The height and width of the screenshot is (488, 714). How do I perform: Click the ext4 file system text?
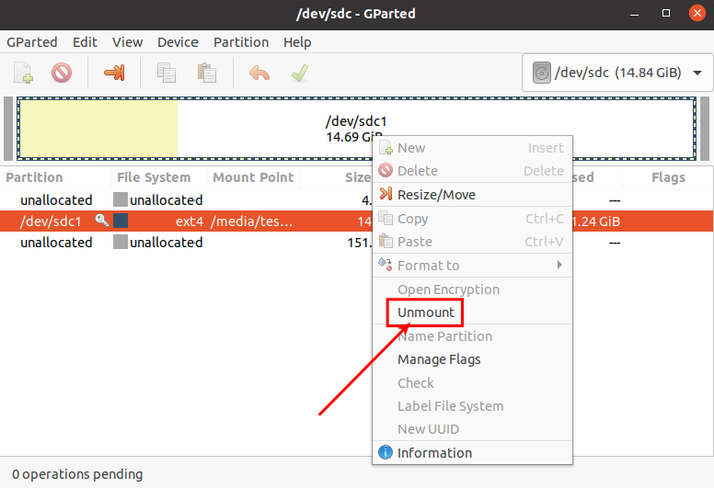[190, 221]
